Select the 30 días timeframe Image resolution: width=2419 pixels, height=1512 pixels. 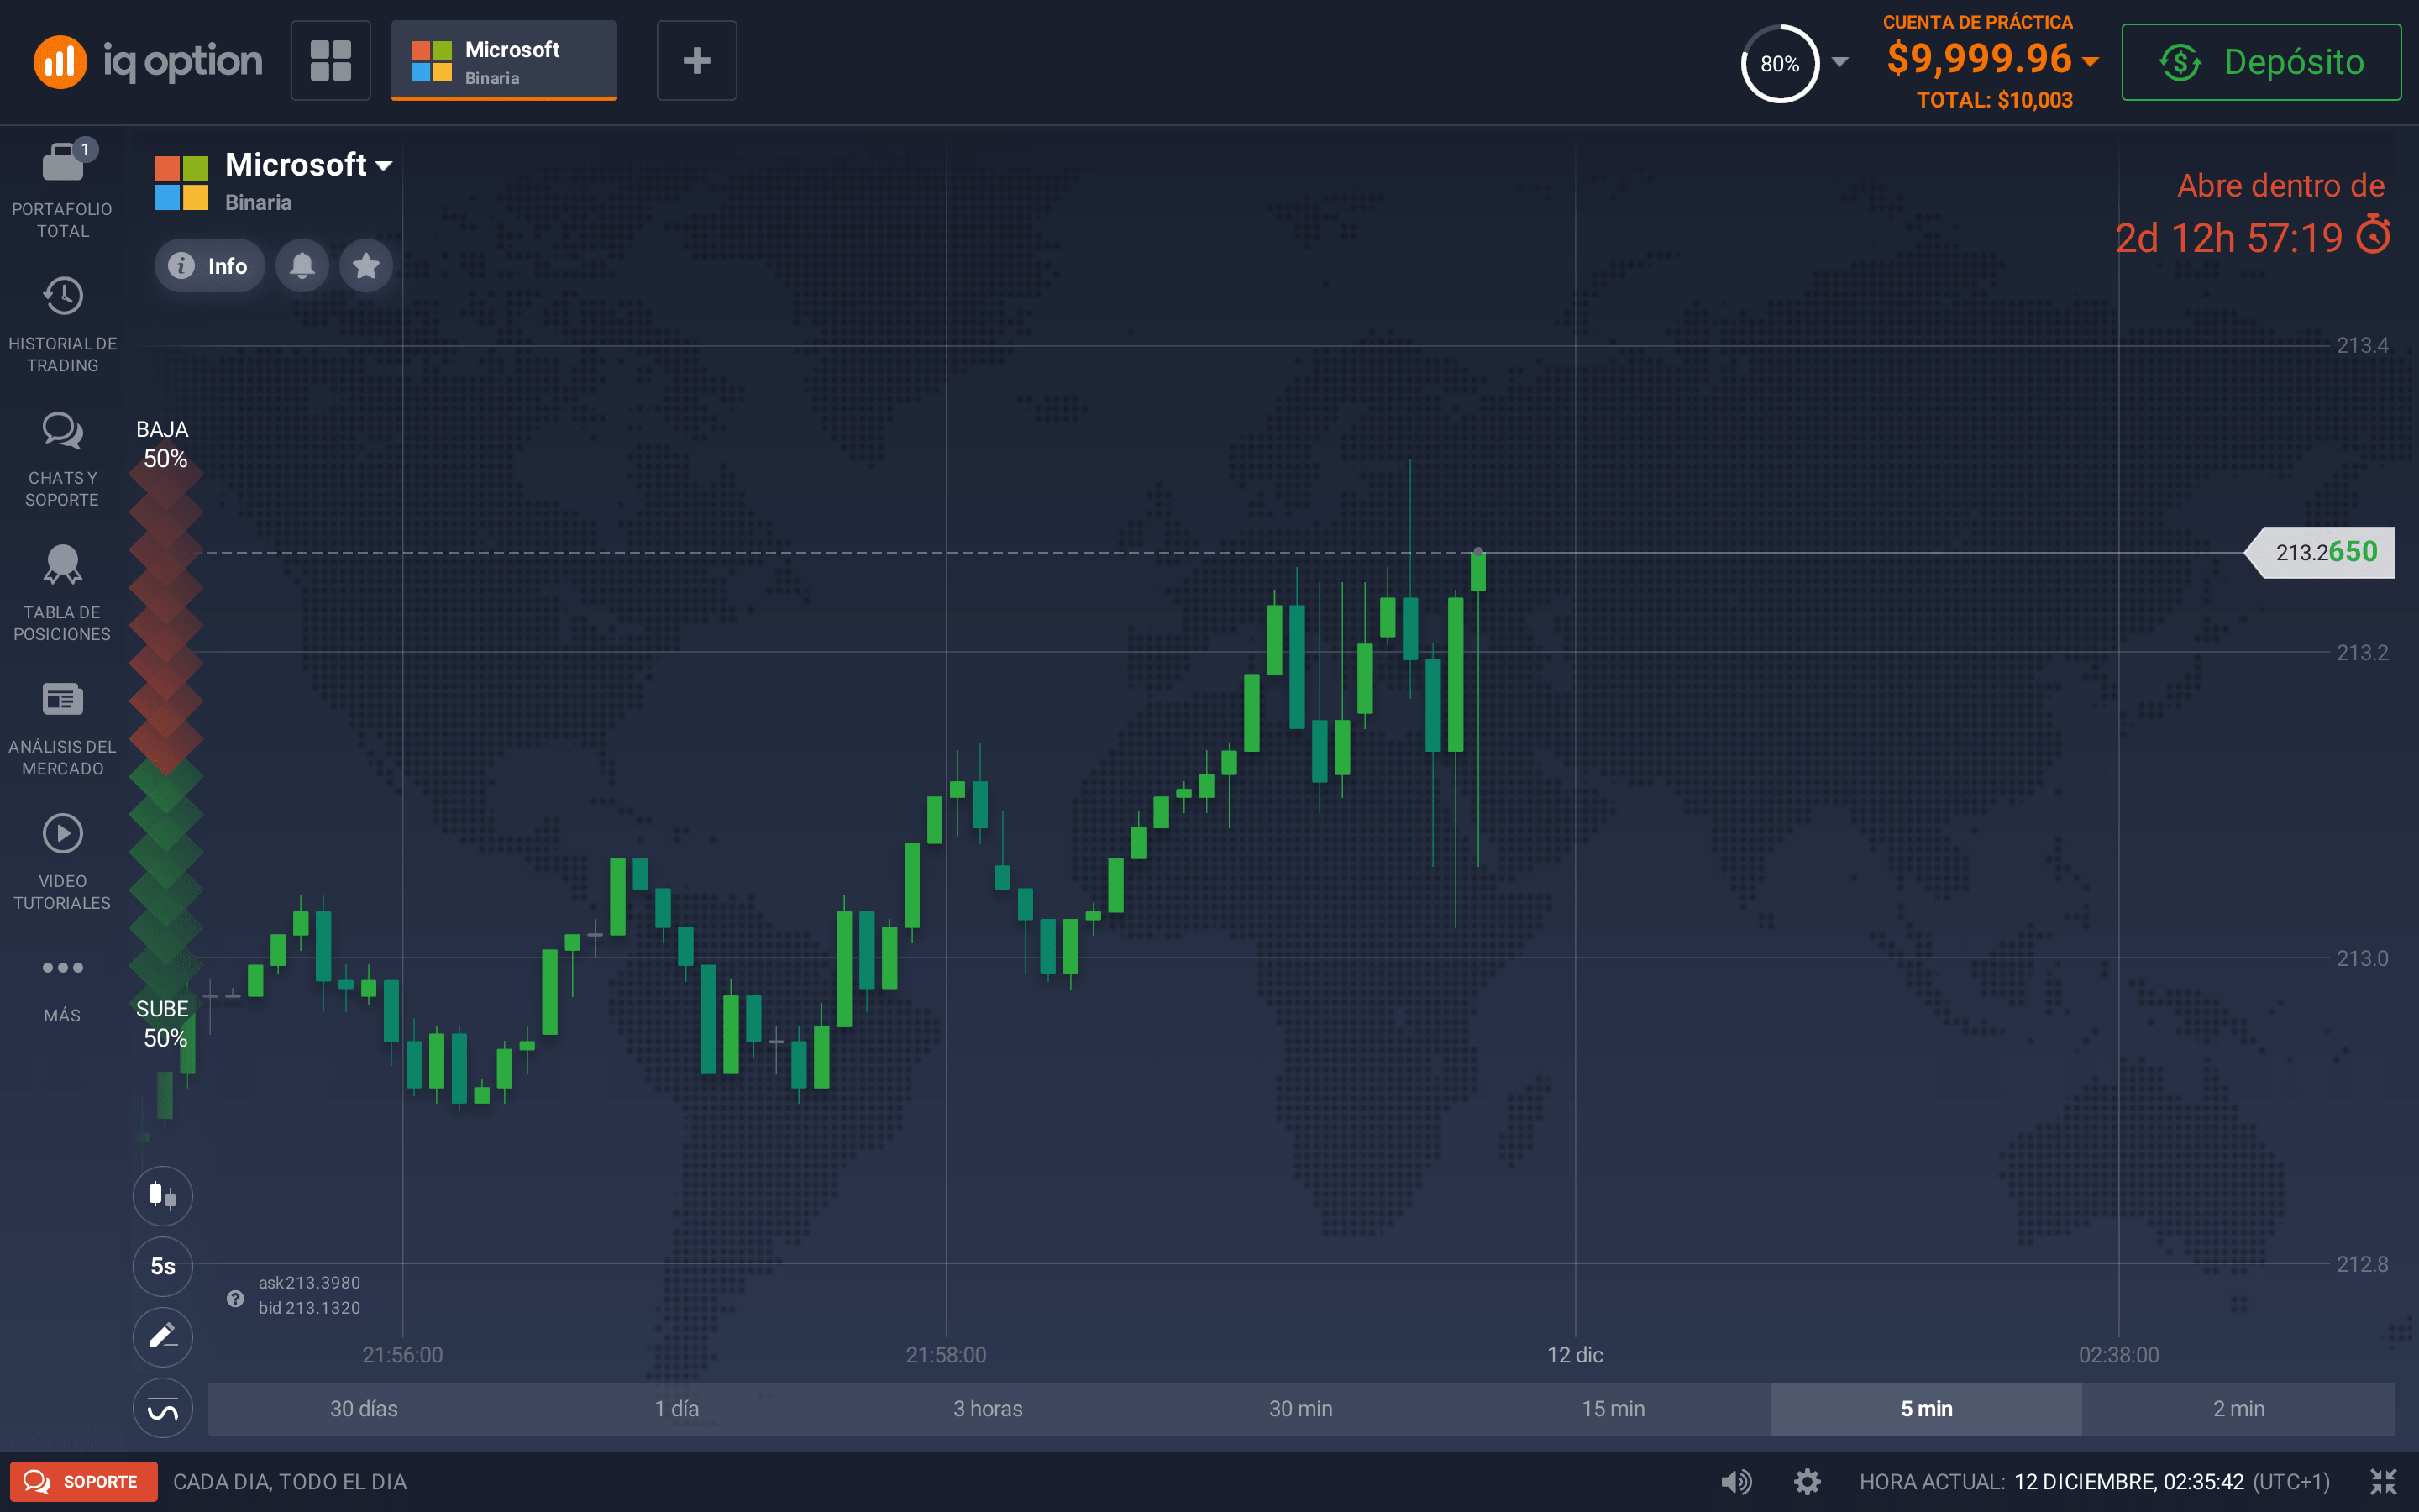pyautogui.click(x=364, y=1408)
